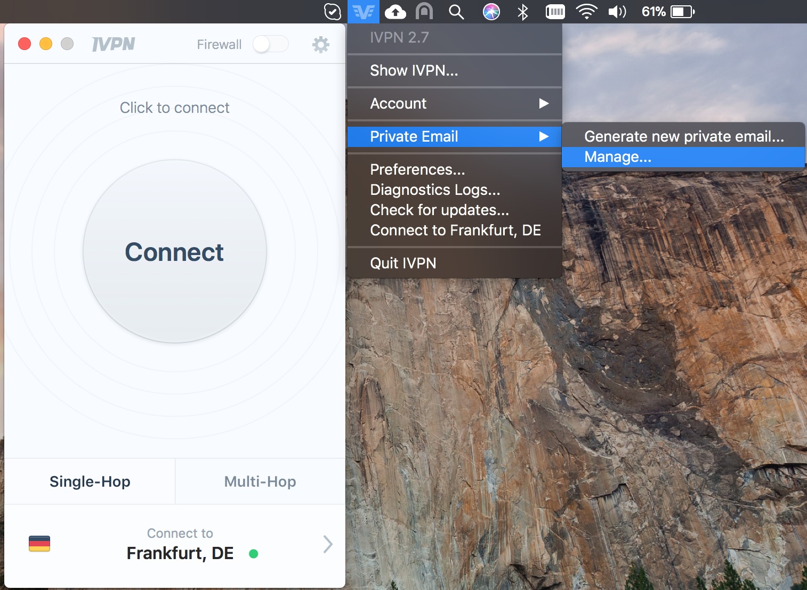This screenshot has height=590, width=807.
Task: Open Spotlight search magnifier icon
Action: [x=456, y=12]
